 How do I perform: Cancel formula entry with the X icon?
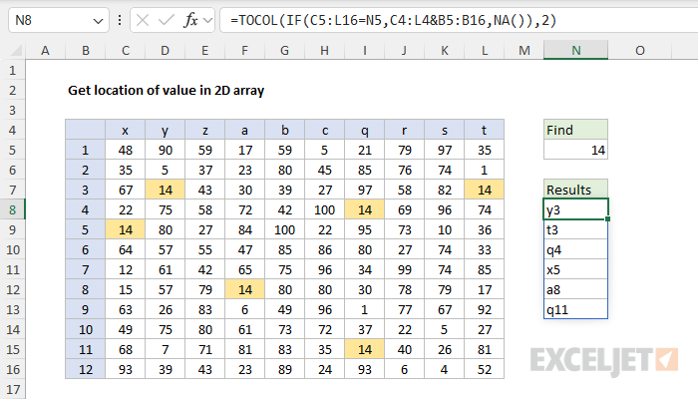pyautogui.click(x=143, y=20)
